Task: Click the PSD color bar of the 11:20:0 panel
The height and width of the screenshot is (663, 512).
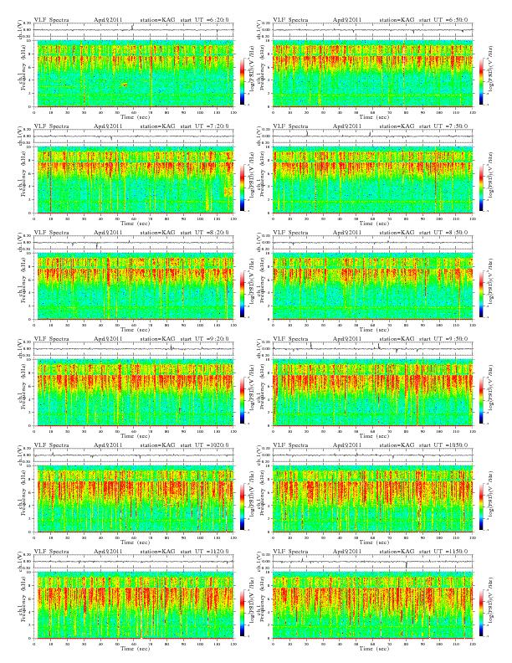Action: (x=242, y=613)
